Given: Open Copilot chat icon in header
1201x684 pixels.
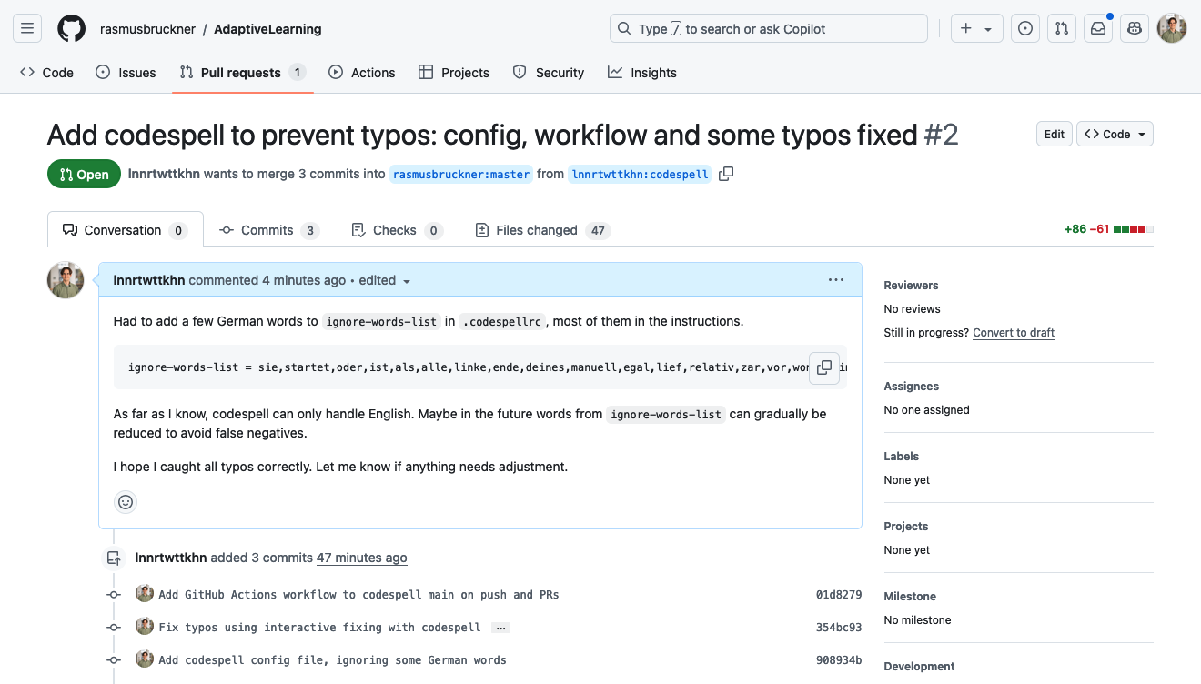Looking at the screenshot, I should [x=1135, y=29].
